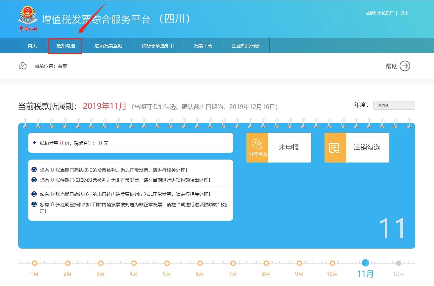Click the 3月 orange timeline dot
The width and height of the screenshot is (434, 286).
(101, 263)
